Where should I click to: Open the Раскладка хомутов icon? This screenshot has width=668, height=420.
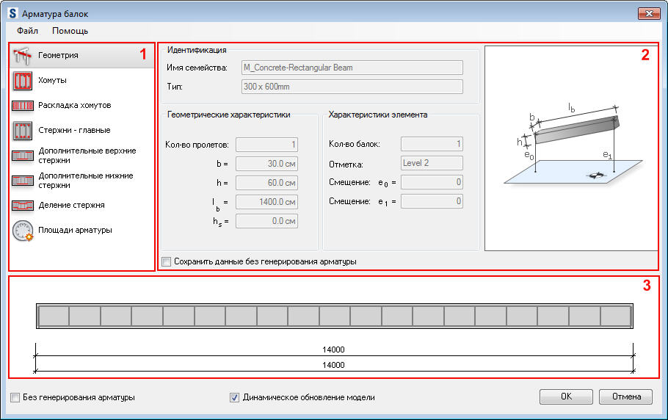tap(22, 106)
